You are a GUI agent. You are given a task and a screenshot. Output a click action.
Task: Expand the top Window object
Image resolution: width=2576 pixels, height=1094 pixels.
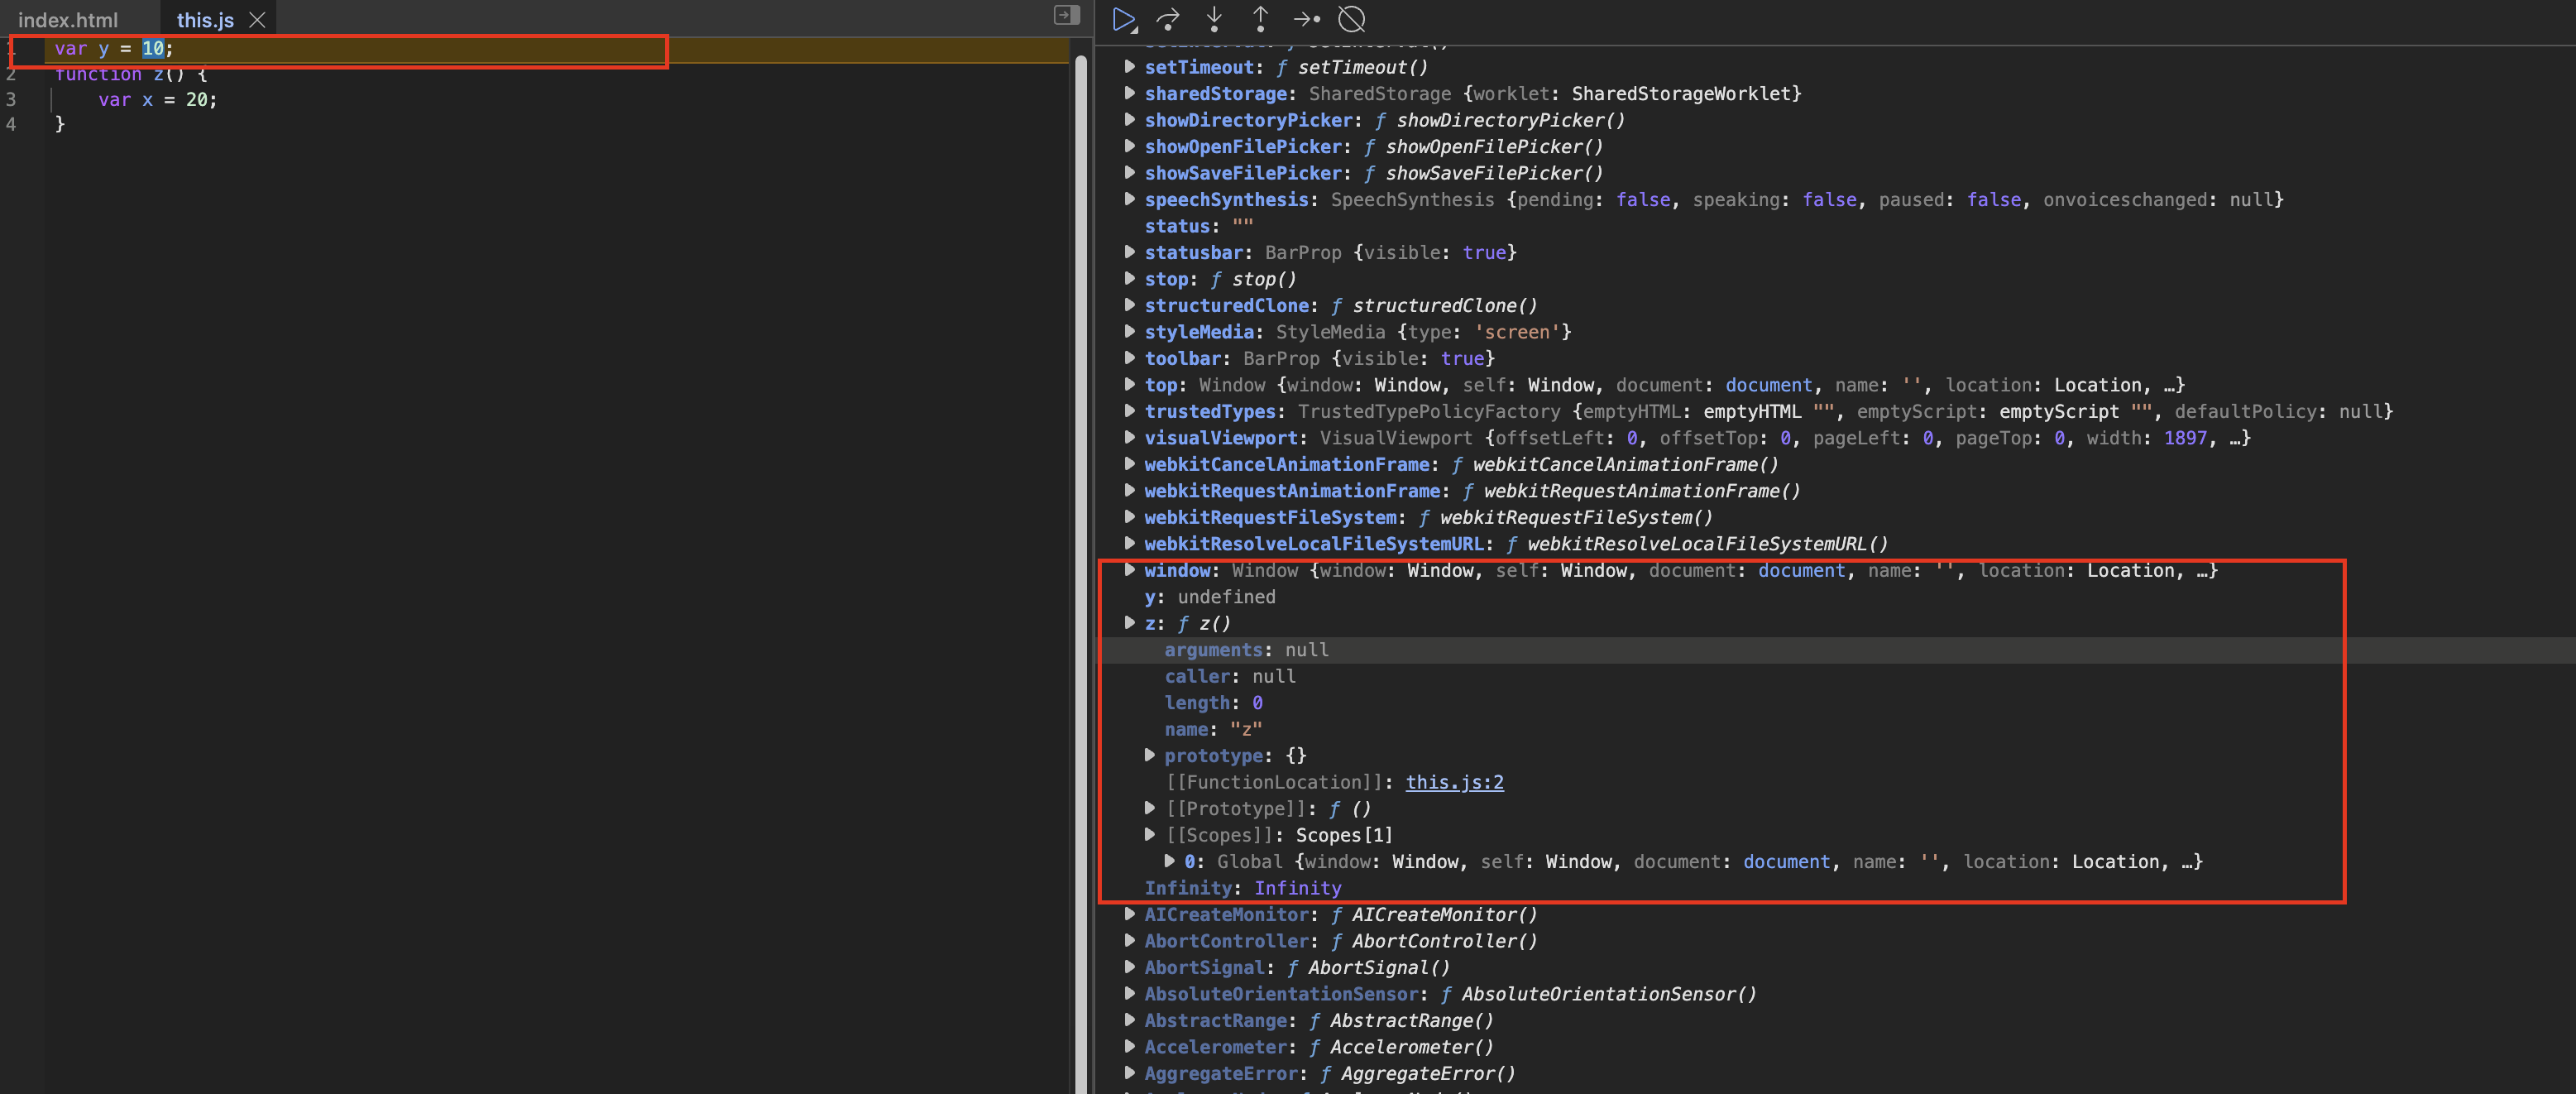coord(1129,385)
